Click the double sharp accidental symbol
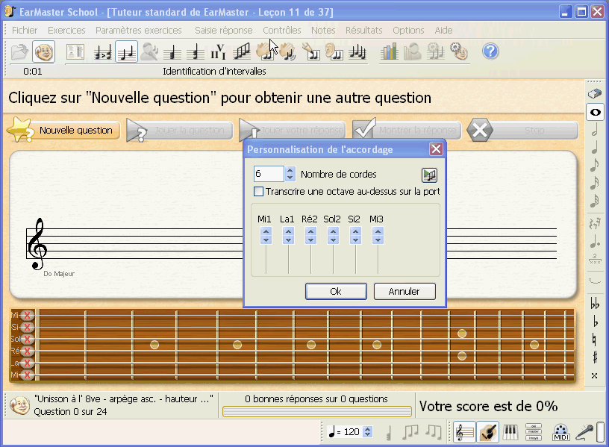 595,375
